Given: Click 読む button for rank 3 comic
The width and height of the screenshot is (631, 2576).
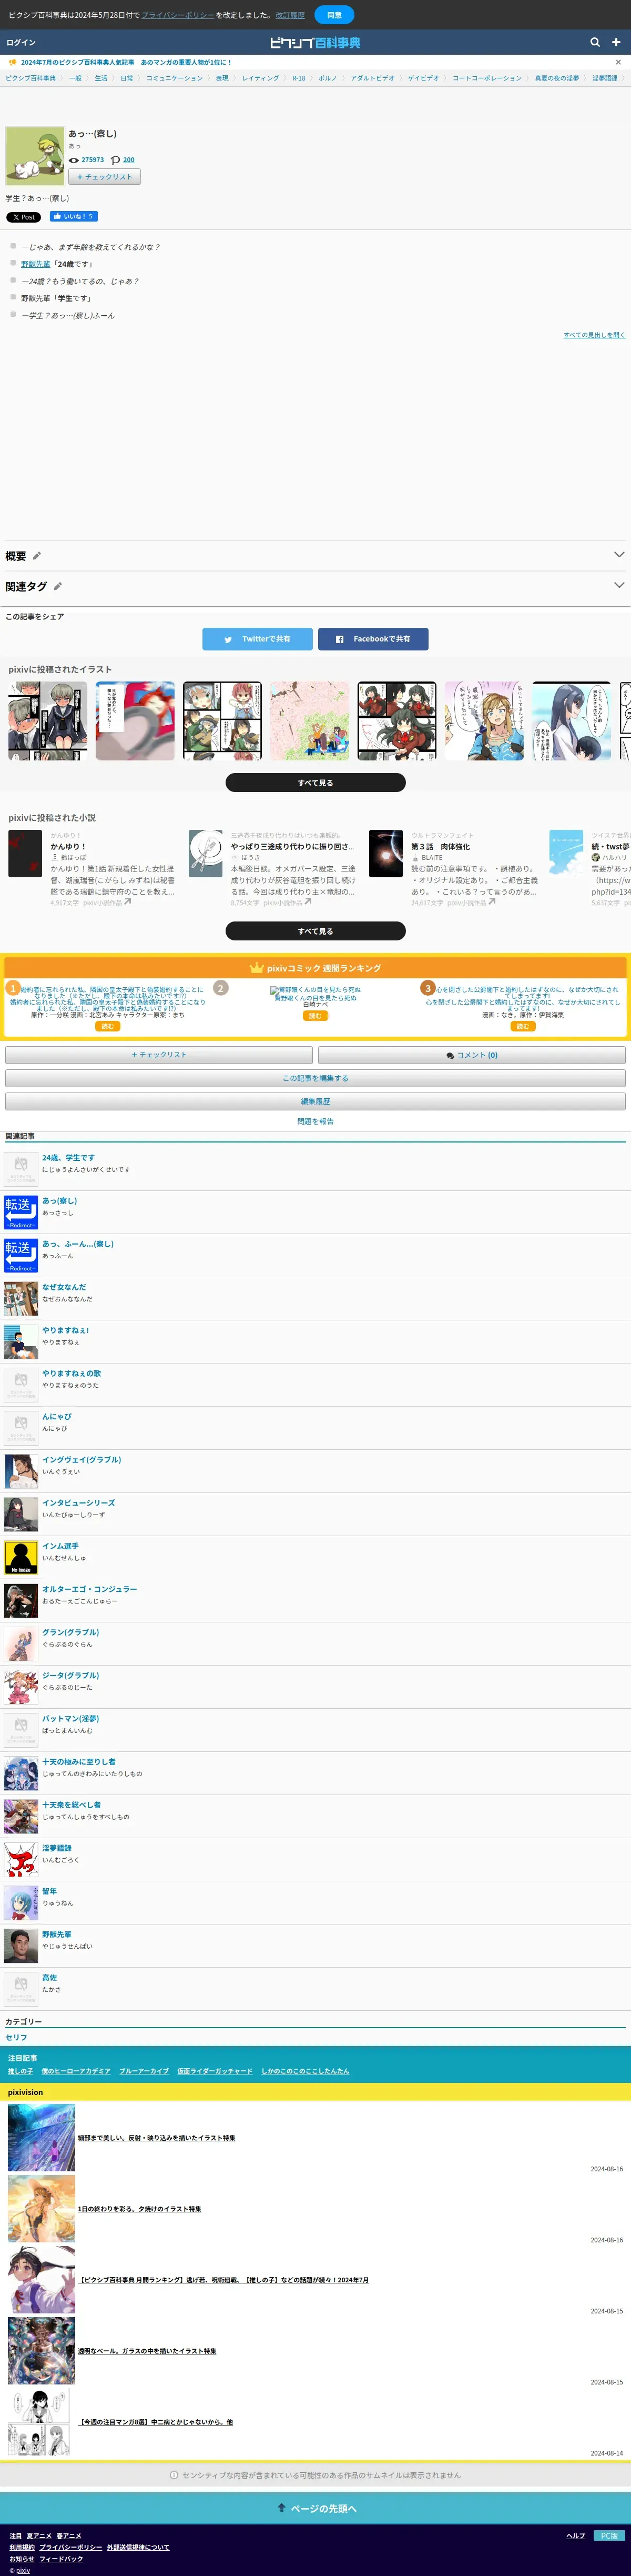Looking at the screenshot, I should pos(522,1027).
